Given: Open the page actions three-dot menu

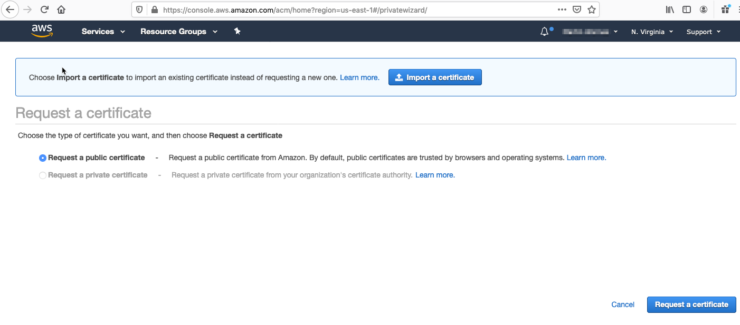Looking at the screenshot, I should 562,9.
